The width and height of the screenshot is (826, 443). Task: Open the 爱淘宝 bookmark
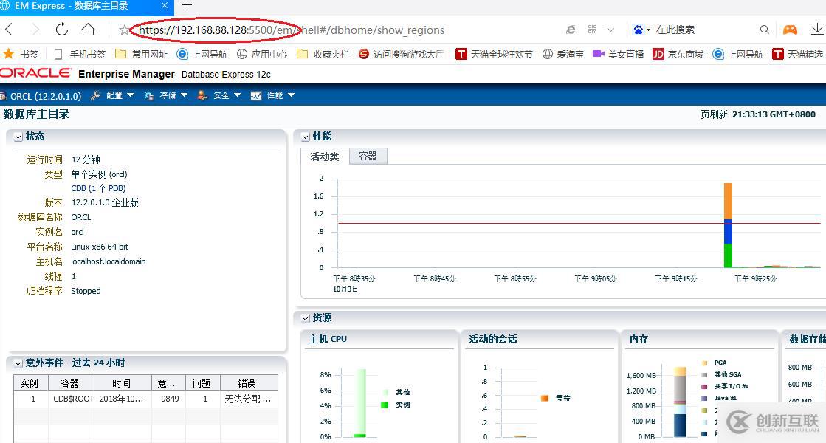click(562, 54)
